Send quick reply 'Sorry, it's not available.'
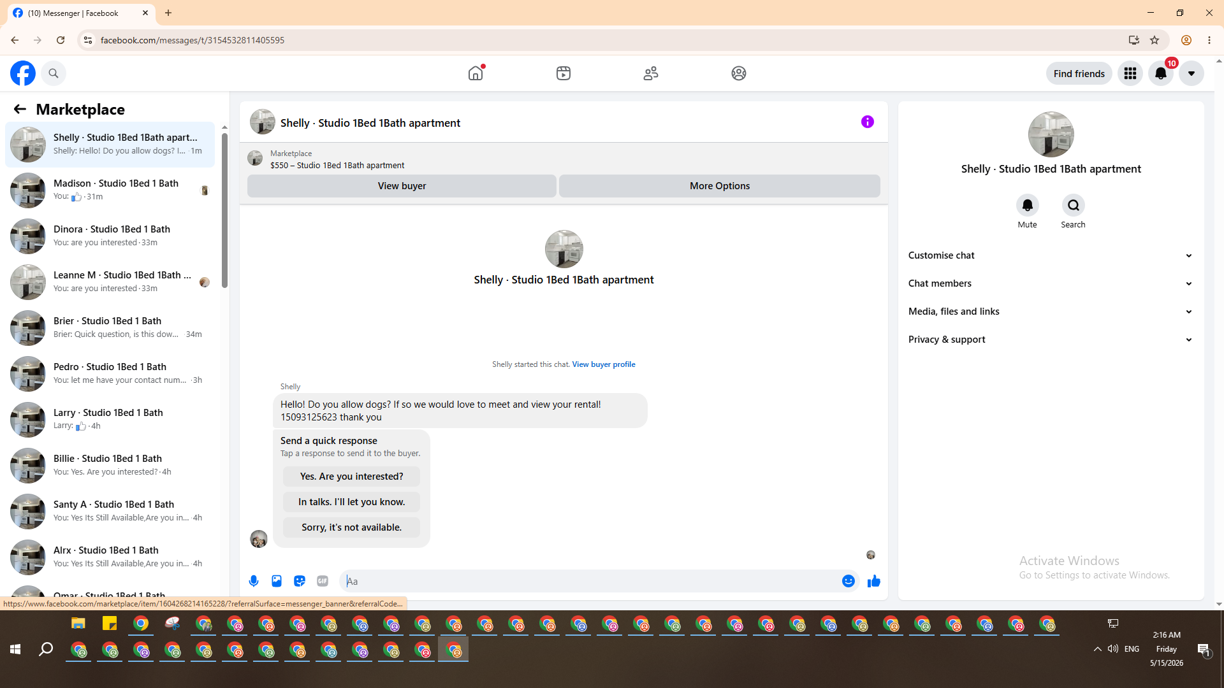The width and height of the screenshot is (1224, 688). [x=351, y=527]
